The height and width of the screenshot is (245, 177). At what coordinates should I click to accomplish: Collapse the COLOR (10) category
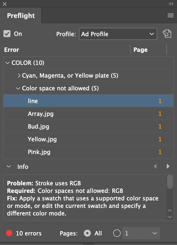7,63
